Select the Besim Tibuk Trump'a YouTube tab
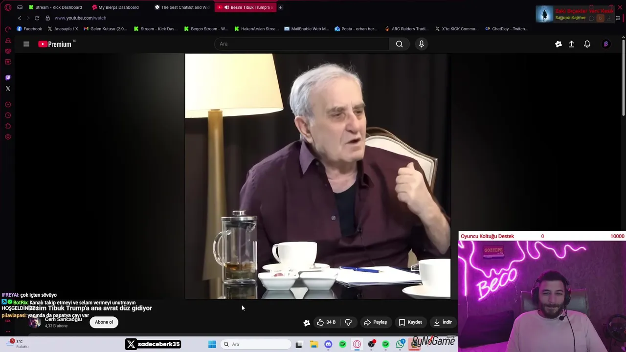The height and width of the screenshot is (352, 626). 246,7
